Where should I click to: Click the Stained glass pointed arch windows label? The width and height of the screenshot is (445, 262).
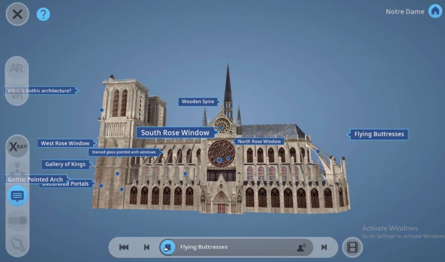124,152
